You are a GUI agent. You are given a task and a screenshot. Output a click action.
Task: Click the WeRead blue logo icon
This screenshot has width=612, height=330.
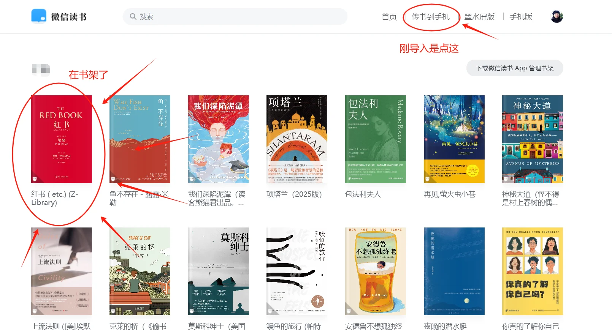pos(39,16)
